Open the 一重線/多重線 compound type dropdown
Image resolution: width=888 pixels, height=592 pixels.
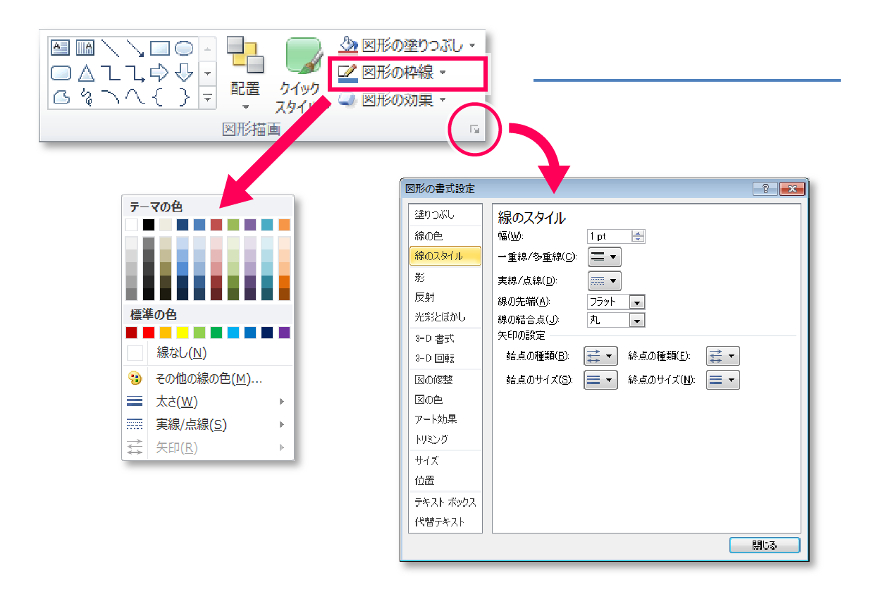coord(604,257)
